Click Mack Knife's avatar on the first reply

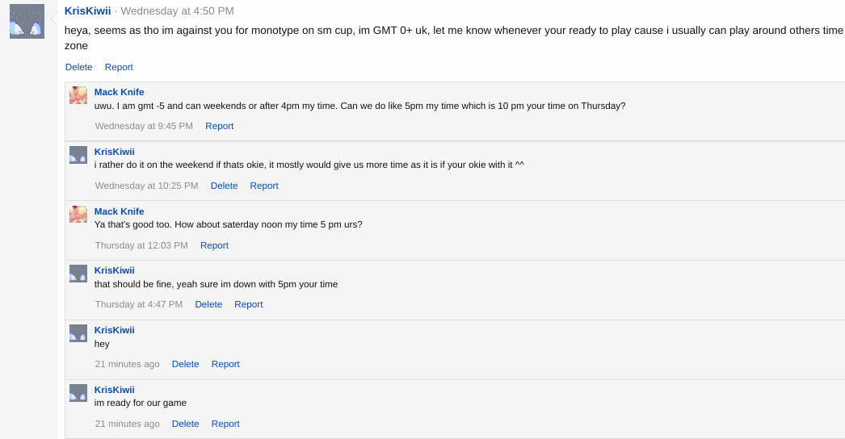[x=78, y=95]
